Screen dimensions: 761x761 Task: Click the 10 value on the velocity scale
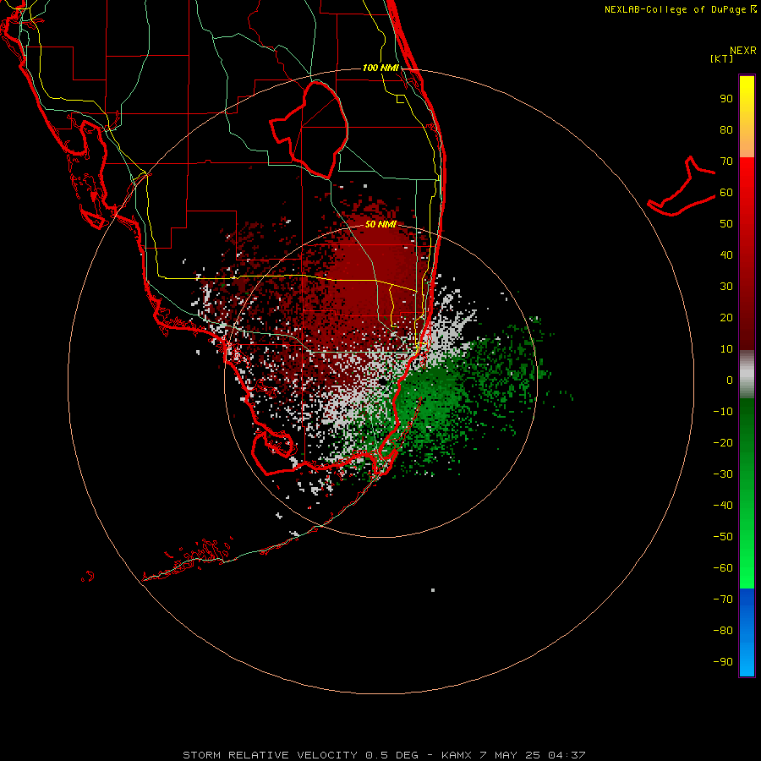point(726,349)
